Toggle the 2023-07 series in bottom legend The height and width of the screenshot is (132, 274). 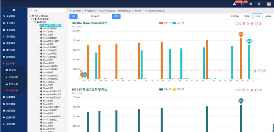(x=178, y=89)
